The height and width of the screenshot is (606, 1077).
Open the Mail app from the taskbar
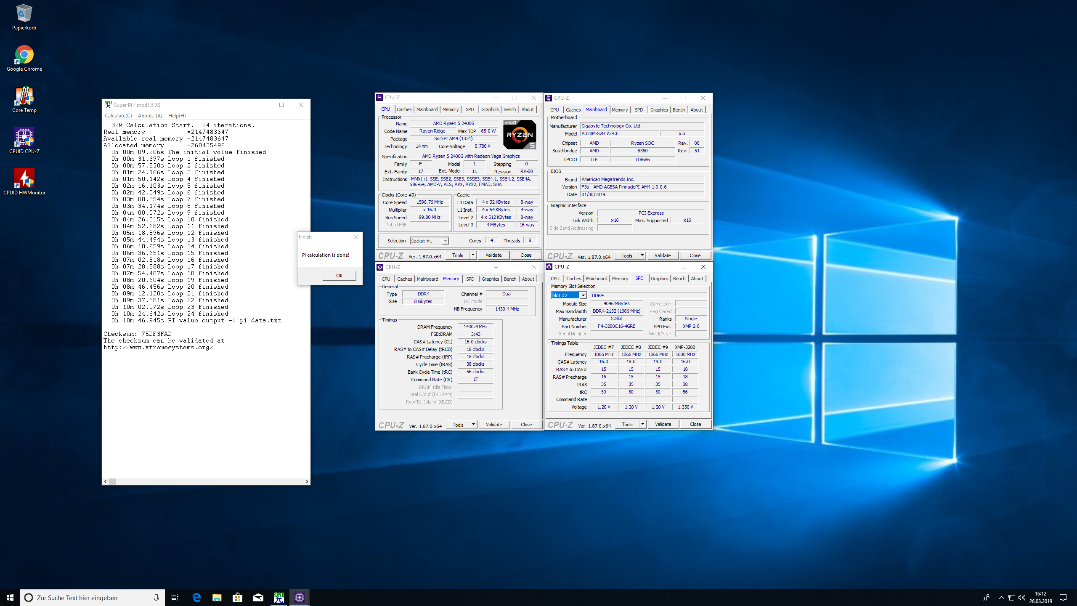coord(258,598)
